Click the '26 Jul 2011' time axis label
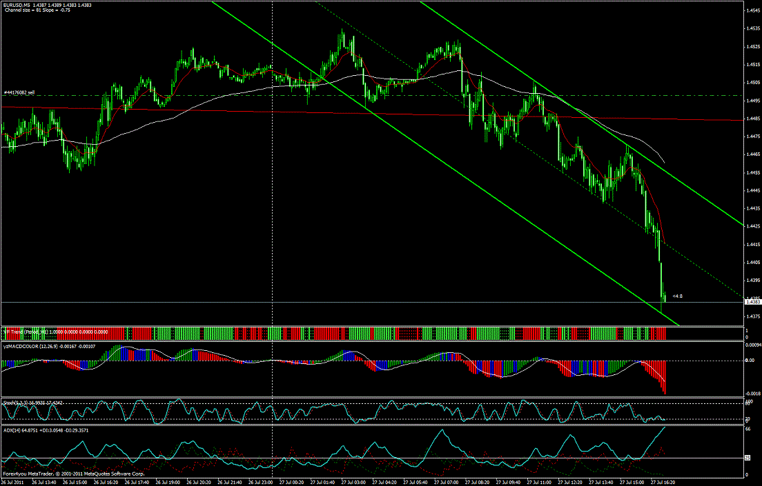The image size is (762, 486). point(13,483)
